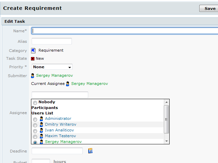
Task: Select Ivan Analiticov radio button
Action: coord(35,131)
